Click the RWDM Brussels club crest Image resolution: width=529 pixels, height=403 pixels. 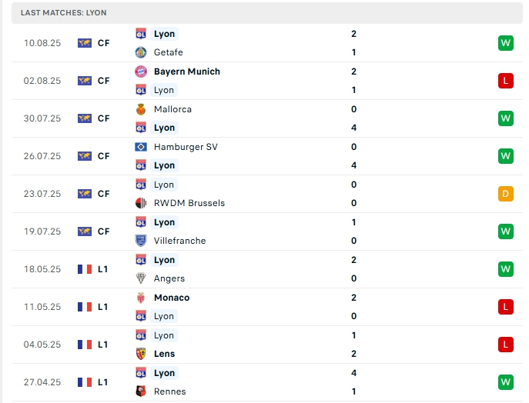pos(141,203)
